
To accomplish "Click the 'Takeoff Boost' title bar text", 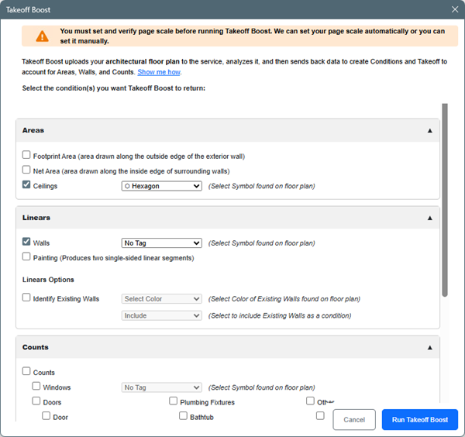I will 28,10.
